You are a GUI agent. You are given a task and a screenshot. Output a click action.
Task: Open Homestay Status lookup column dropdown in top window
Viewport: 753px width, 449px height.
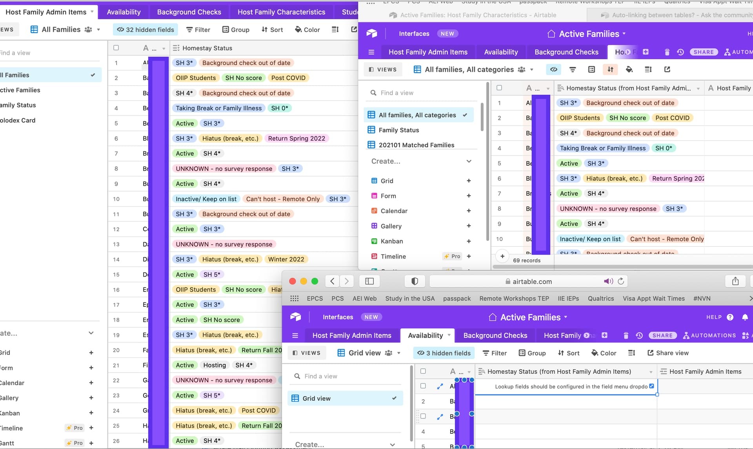[x=698, y=89]
